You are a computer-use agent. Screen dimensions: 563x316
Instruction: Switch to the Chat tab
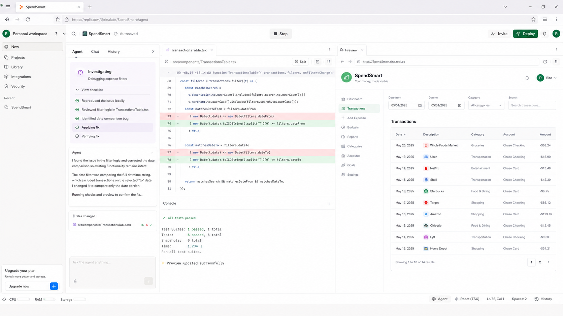(x=95, y=51)
